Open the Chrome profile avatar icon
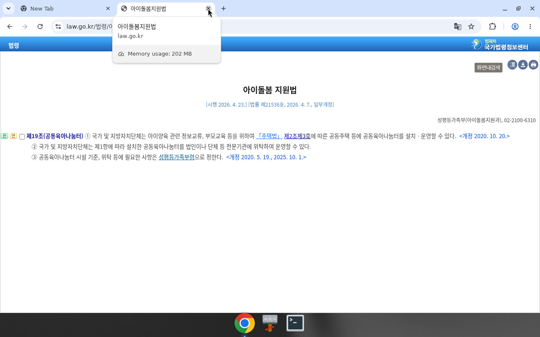 (x=515, y=27)
